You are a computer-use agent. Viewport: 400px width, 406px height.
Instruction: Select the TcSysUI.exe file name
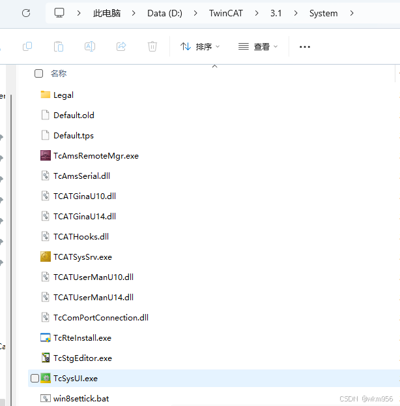click(76, 379)
